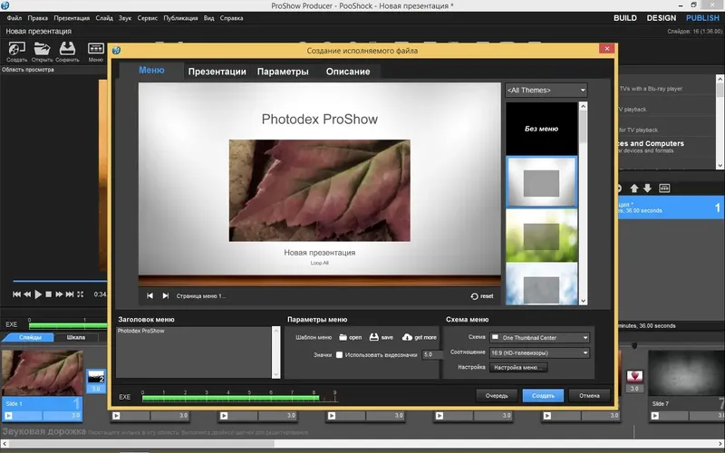Click the menu layout icon beside arrows
This screenshot has width=725, height=453.
(x=664, y=188)
